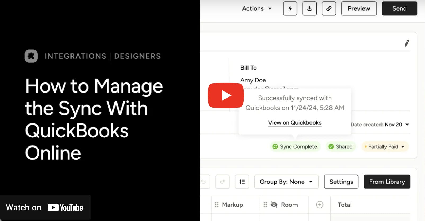The image size is (425, 221).
Task: Copy link with the chain icon
Action: tap(329, 8)
